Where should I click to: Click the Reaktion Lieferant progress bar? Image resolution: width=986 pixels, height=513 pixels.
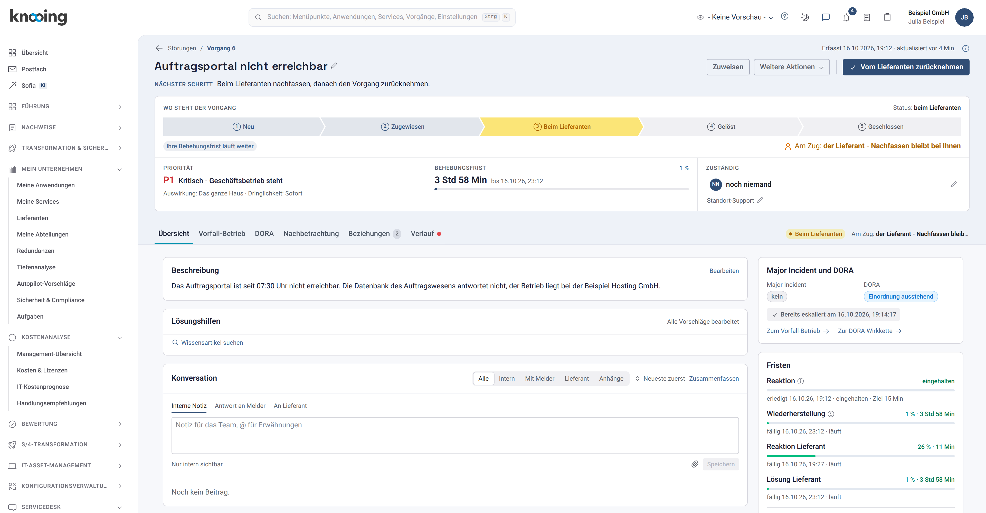click(x=860, y=456)
